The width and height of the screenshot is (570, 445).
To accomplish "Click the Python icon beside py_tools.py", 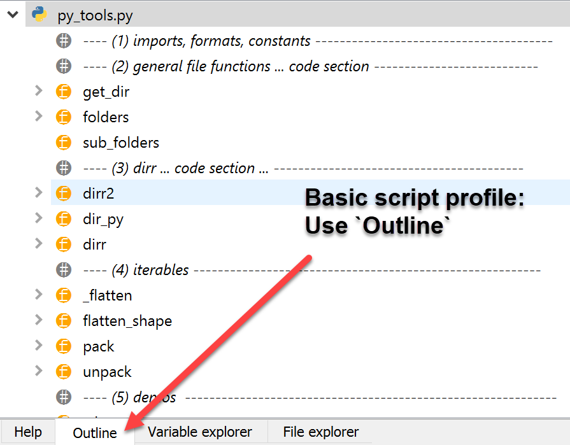I will pyautogui.click(x=39, y=14).
